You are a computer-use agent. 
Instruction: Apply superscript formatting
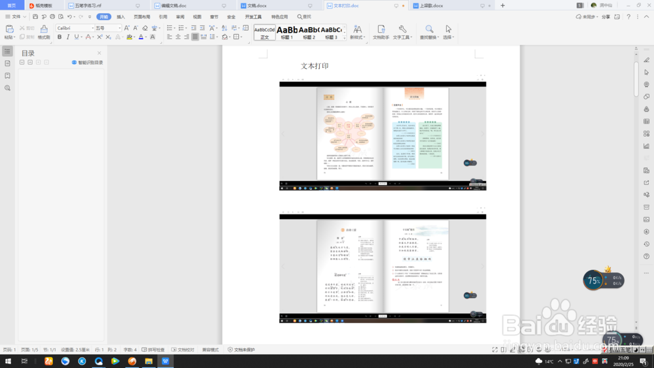point(99,37)
